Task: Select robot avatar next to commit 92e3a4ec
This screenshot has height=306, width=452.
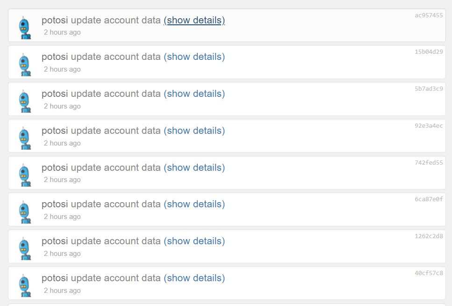Action: pyautogui.click(x=25, y=138)
